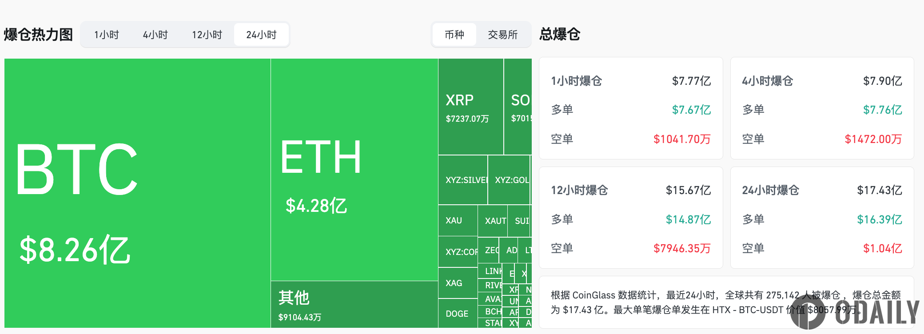The image size is (924, 334).
Task: Click the ODAILY logo icon
Action: (808, 312)
